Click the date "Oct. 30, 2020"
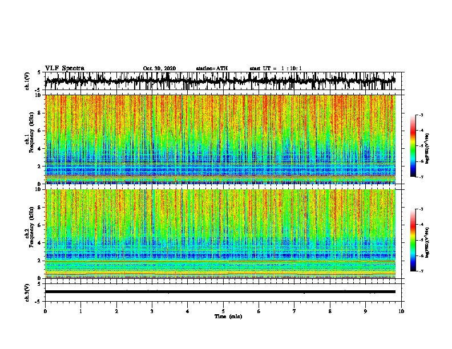The height and width of the screenshot is (349, 452). [x=159, y=68]
